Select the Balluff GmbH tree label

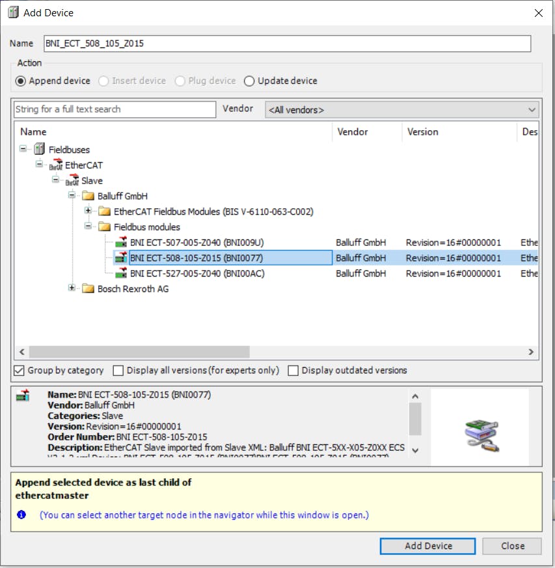click(x=122, y=196)
